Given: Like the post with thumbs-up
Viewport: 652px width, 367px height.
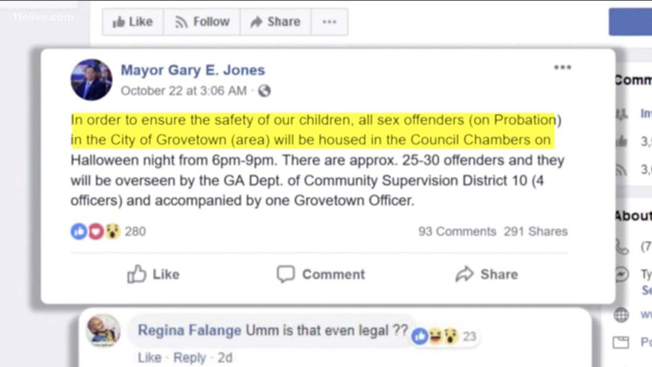Looking at the screenshot, I should pyautogui.click(x=153, y=274).
